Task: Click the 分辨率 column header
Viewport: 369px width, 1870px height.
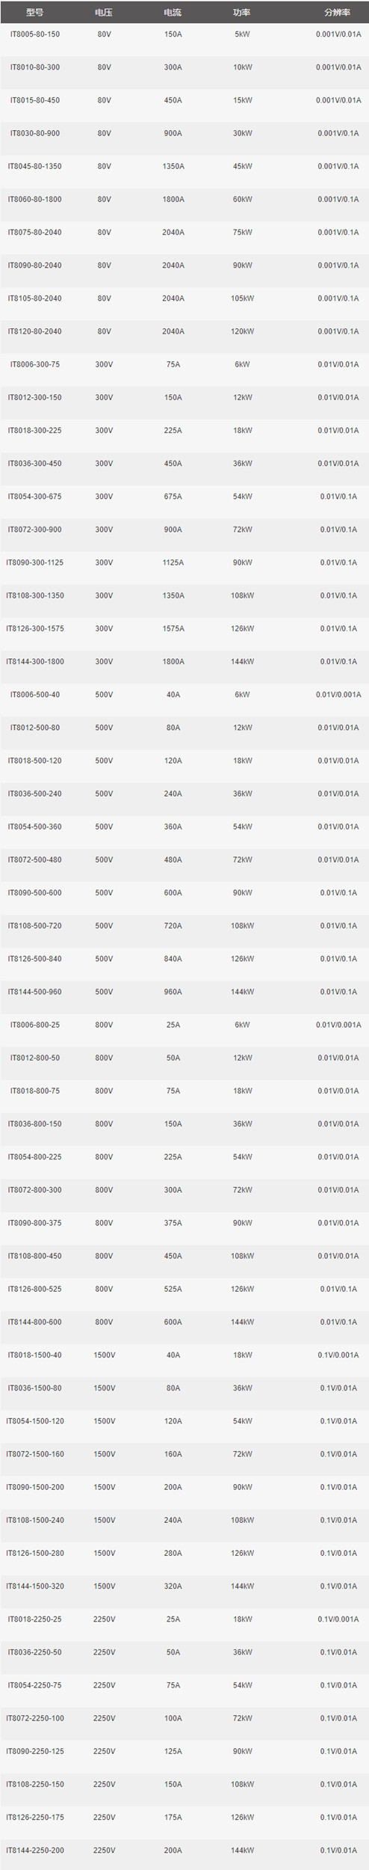Action: (x=338, y=13)
